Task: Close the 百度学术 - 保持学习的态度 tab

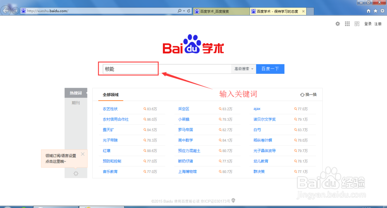Action: click(x=303, y=11)
